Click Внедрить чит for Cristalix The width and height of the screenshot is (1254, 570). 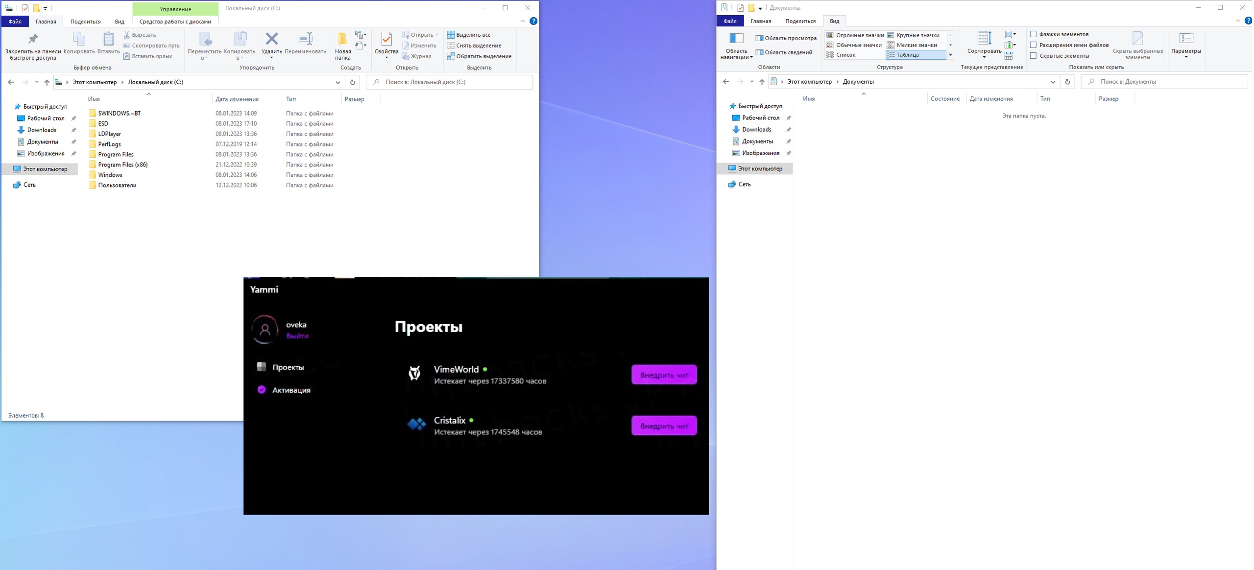coord(664,426)
